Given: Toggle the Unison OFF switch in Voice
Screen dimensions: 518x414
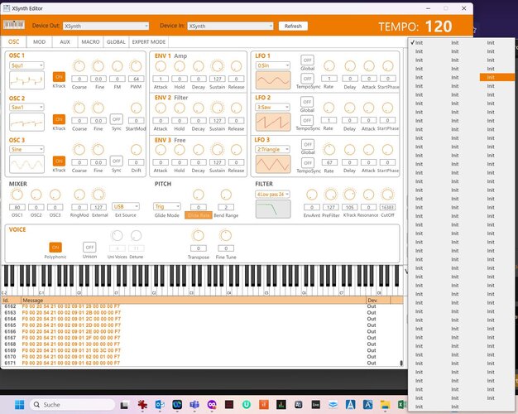Looking at the screenshot, I should 89,247.
